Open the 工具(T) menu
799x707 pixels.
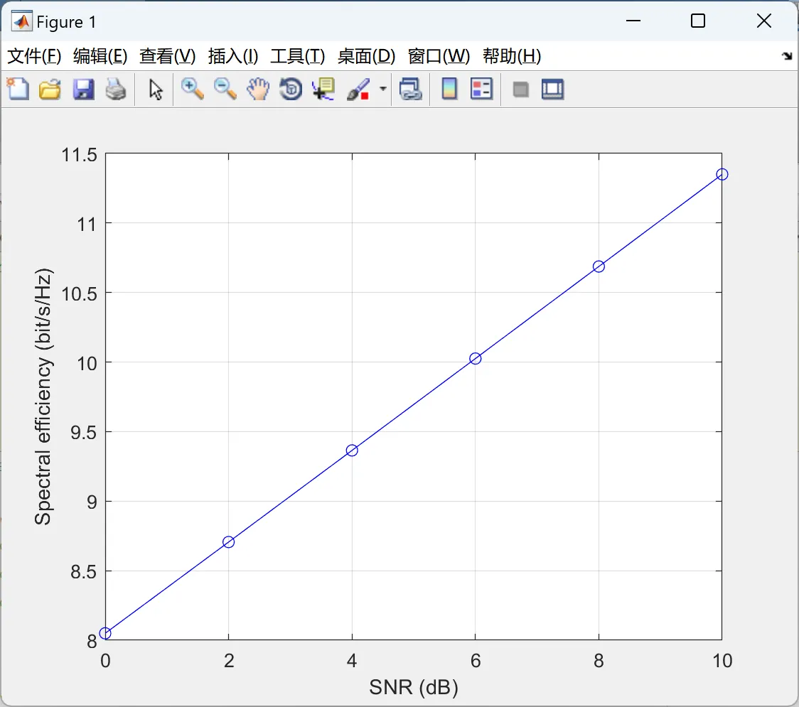(x=298, y=56)
